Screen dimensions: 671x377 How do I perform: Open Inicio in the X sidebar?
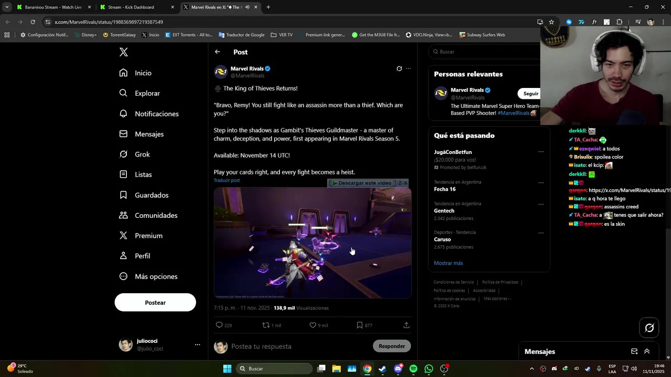pos(135,73)
